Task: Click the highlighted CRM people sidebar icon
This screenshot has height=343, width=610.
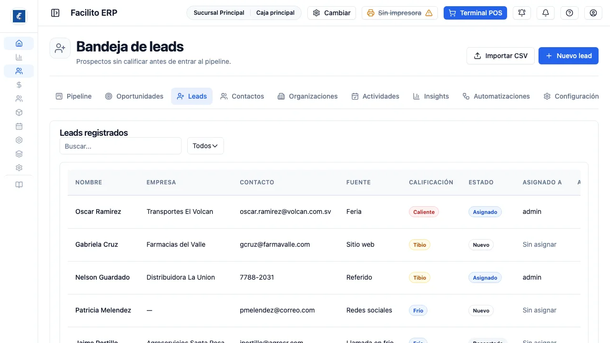Action: (x=19, y=71)
